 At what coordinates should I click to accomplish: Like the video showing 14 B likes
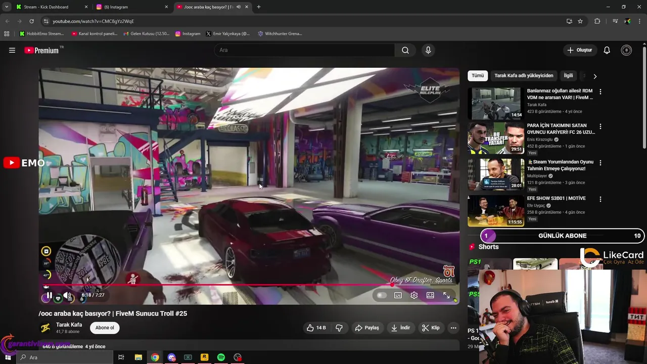(x=316, y=328)
